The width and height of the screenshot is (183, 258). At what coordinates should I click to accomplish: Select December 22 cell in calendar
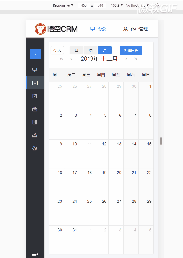point(146,183)
